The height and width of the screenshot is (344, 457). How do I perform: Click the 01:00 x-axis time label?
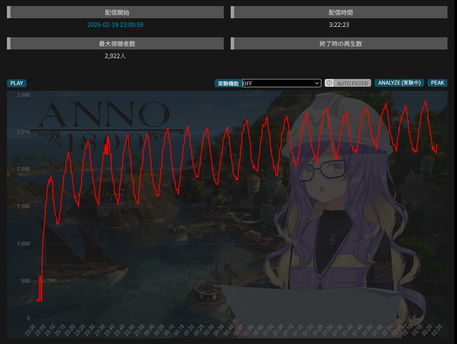pos(268,330)
